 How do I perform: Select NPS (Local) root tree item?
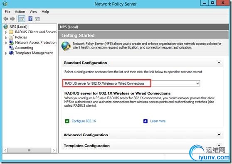coord(18,27)
